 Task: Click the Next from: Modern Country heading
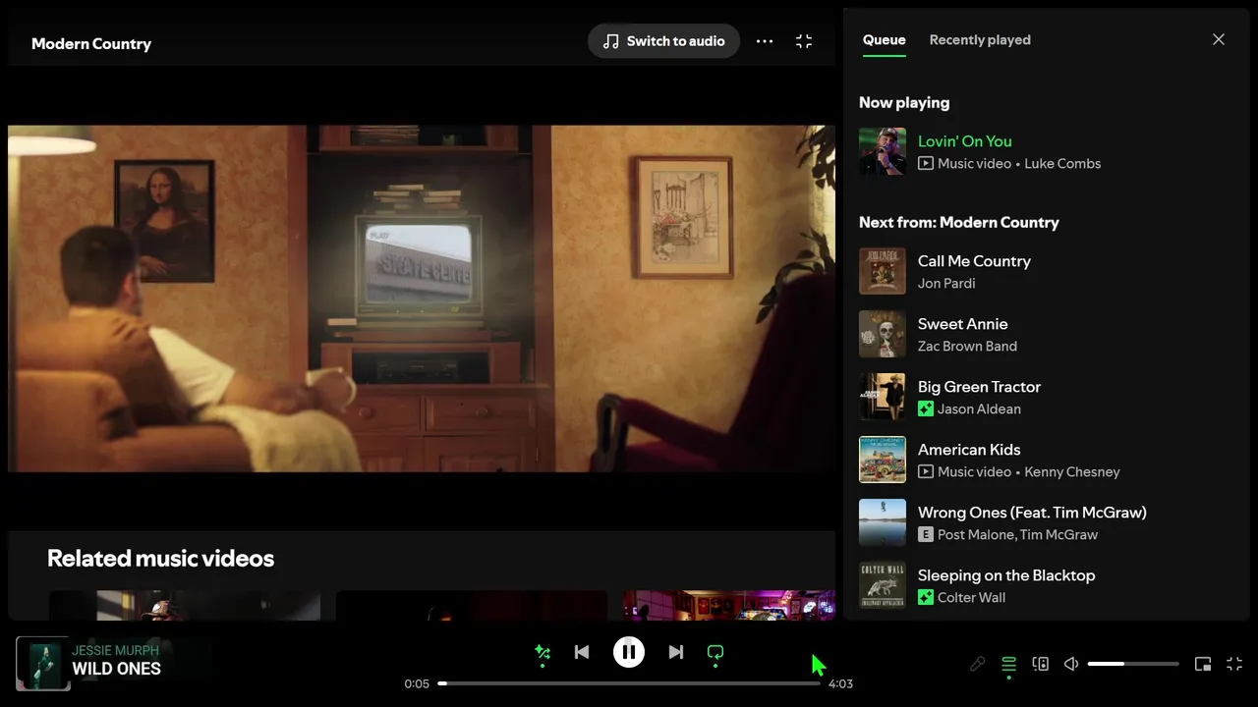[959, 223]
